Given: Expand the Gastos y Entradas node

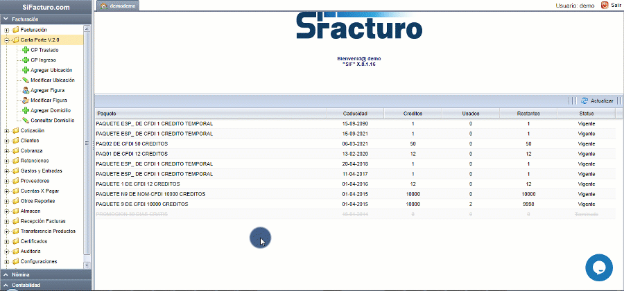Looking at the screenshot, I should [x=6, y=171].
